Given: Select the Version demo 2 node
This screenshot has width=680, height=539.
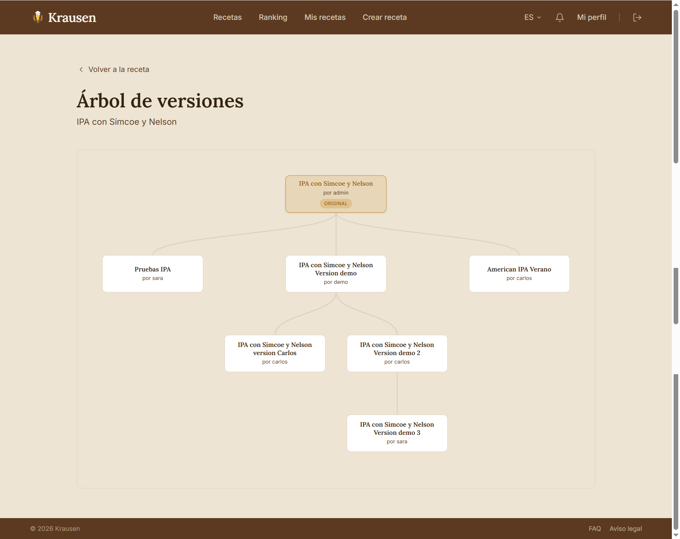Looking at the screenshot, I should pos(397,353).
